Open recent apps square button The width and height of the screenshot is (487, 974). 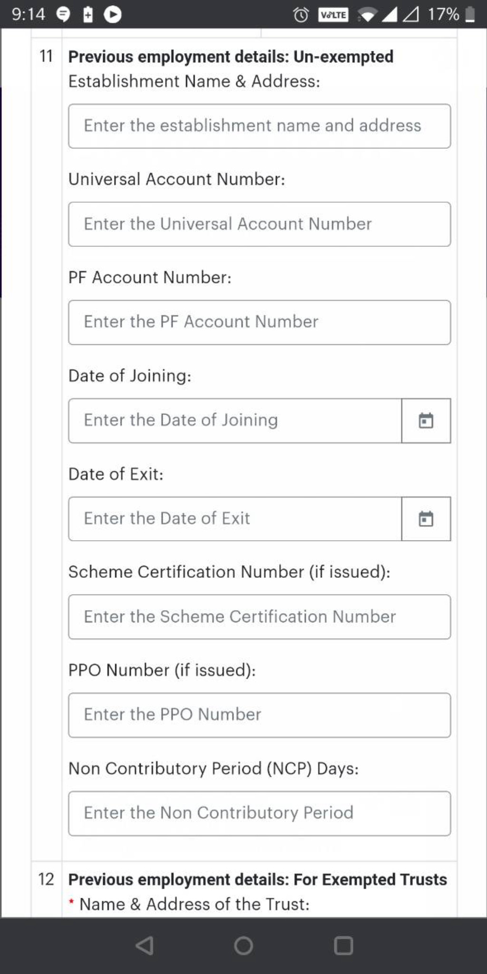click(343, 946)
